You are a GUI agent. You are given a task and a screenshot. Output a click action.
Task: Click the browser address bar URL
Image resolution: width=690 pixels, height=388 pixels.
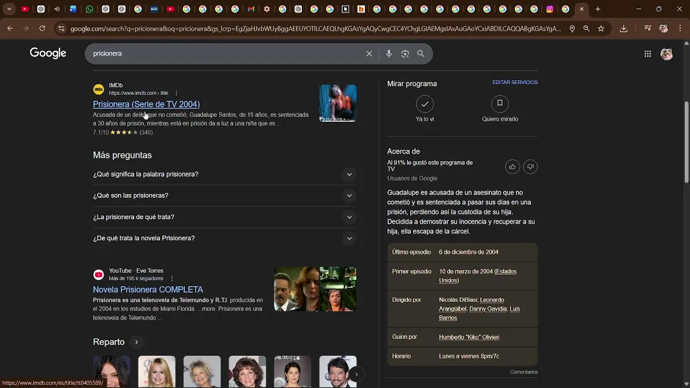coord(315,29)
